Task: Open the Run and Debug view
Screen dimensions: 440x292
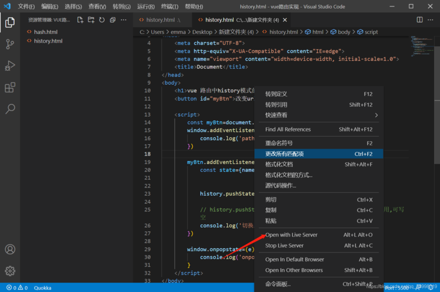Action: tap(10, 66)
